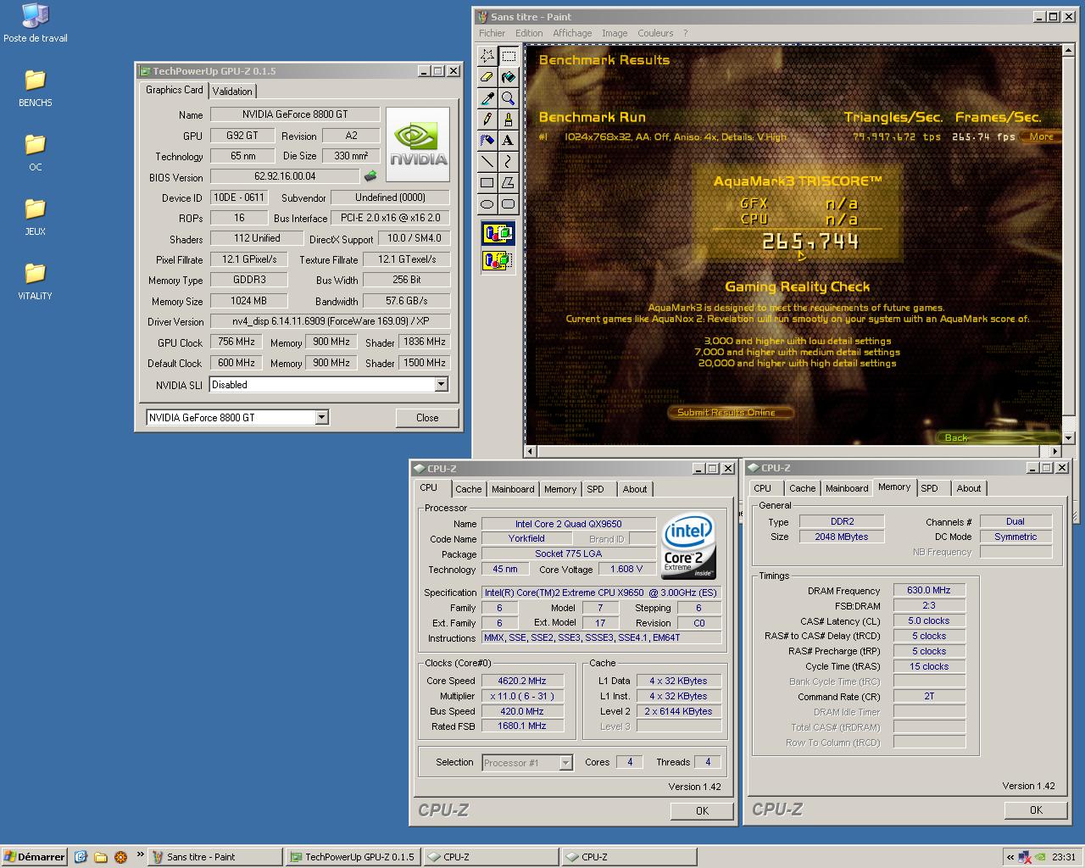
Task: Click the GPU Name field NVIDIA GeForce 8800 GT
Action: coord(294,114)
